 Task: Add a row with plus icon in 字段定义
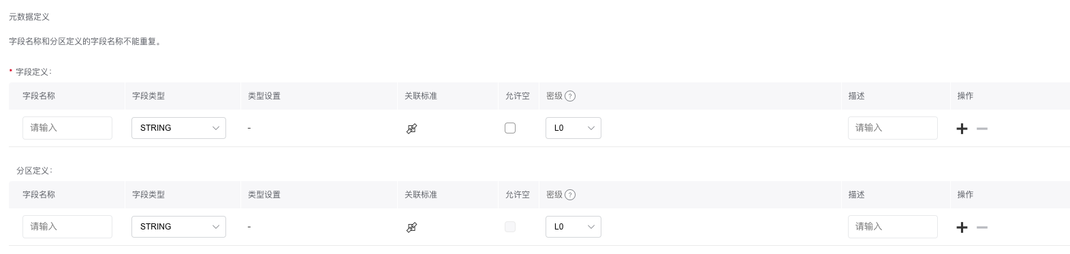click(x=962, y=128)
